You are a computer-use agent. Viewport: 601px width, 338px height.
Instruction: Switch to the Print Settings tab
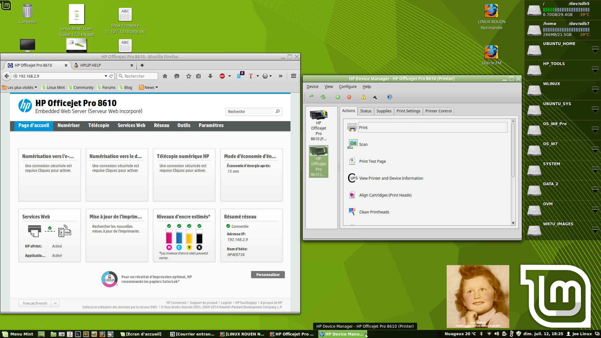click(x=408, y=111)
